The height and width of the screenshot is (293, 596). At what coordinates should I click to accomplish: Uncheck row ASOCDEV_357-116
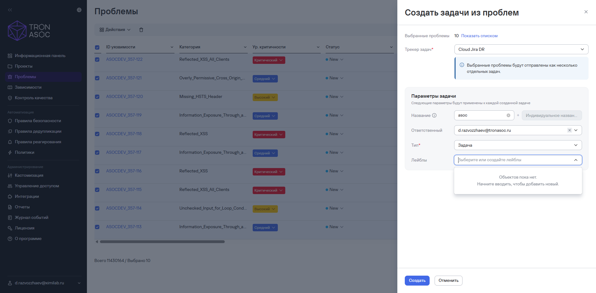point(97,171)
